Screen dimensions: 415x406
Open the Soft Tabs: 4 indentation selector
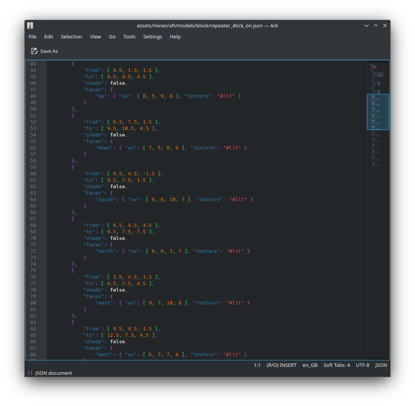click(337, 365)
